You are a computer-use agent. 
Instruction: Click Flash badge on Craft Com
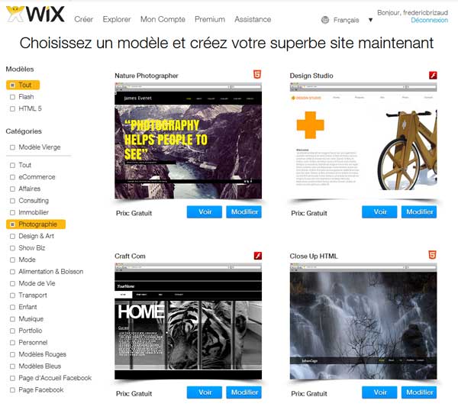click(x=258, y=256)
